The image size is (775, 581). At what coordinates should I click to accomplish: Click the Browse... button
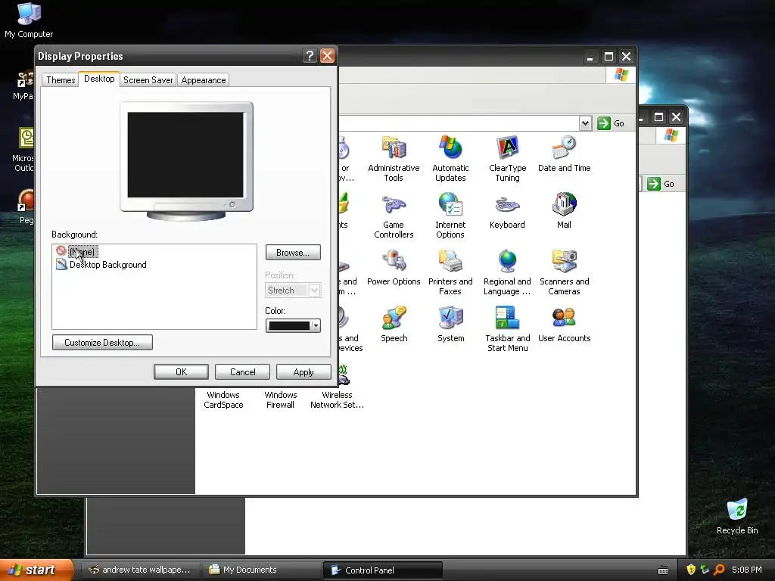(293, 253)
